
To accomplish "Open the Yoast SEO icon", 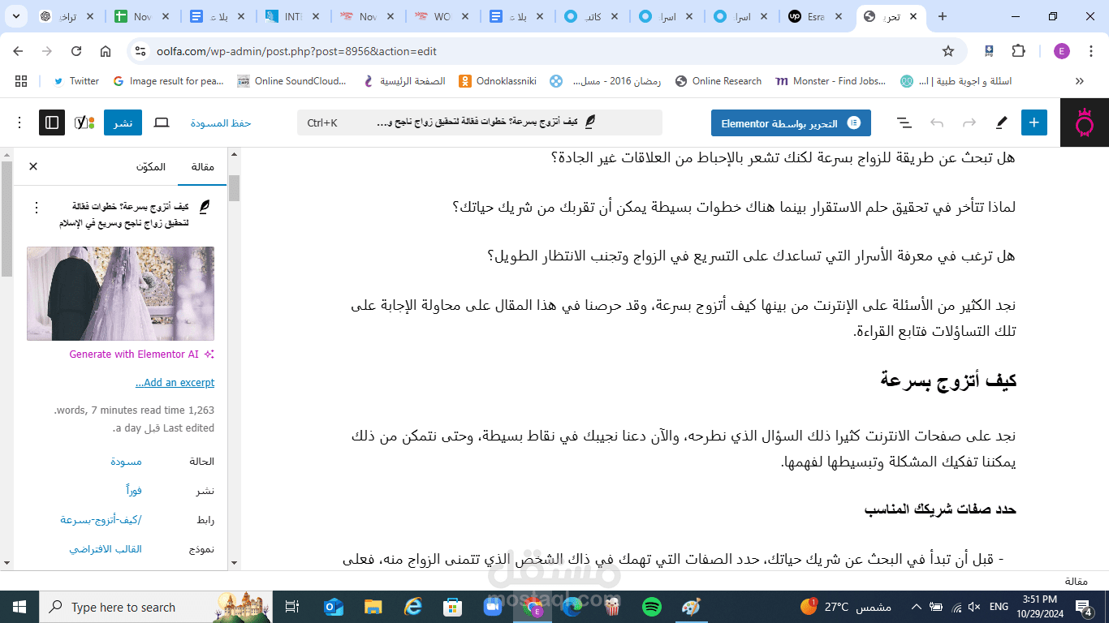I will [x=84, y=122].
